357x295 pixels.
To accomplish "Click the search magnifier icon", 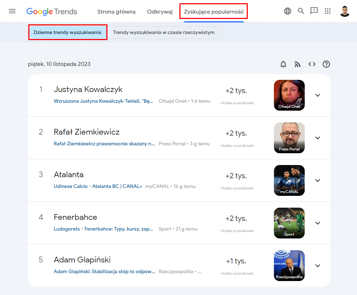I will [301, 11].
